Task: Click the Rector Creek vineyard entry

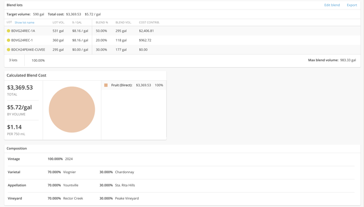Action: click(x=73, y=199)
